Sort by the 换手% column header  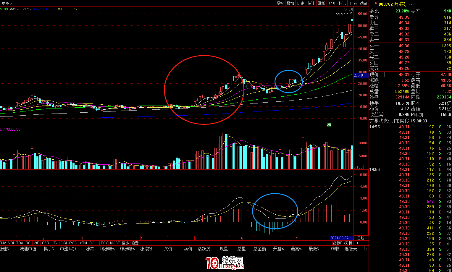(x=49, y=249)
